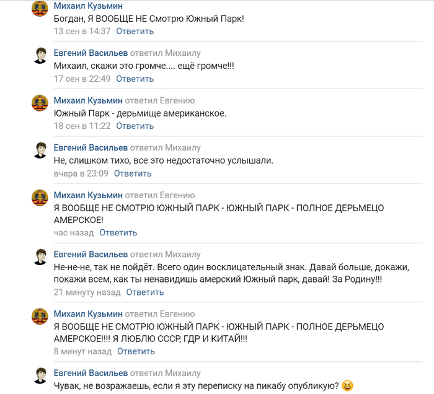
Task: Reply to the "вчера в 23:09" comment
Action: point(133,173)
